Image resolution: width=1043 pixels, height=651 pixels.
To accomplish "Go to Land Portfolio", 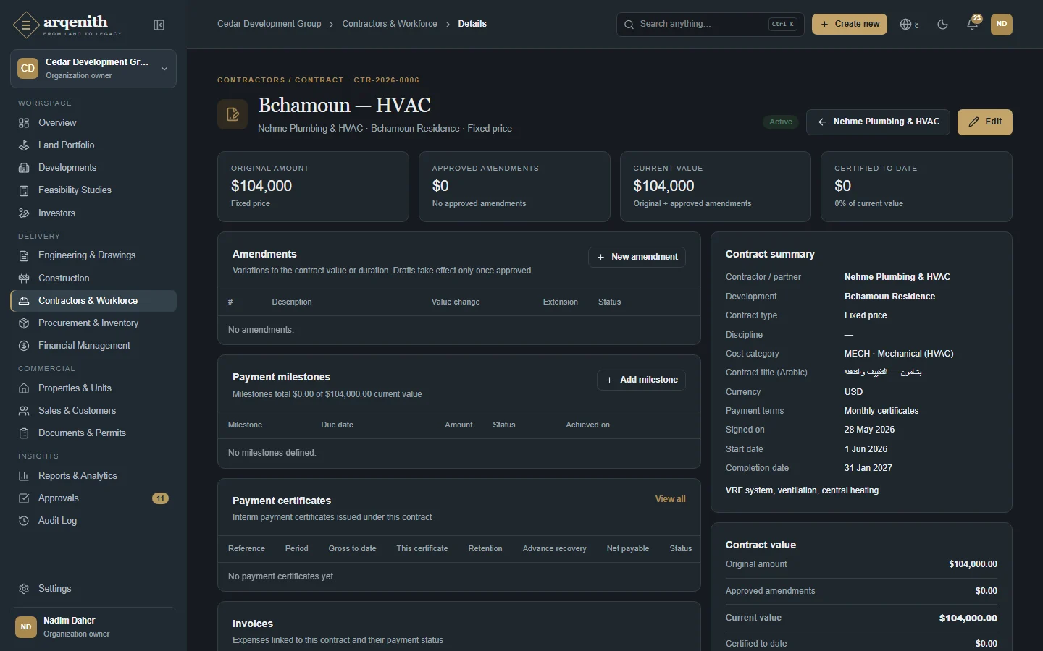I will 93,145.
